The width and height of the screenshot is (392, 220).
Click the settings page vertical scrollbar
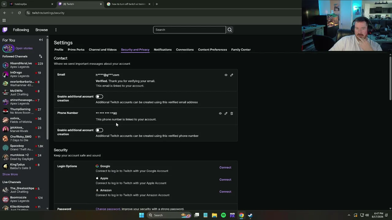point(390,78)
